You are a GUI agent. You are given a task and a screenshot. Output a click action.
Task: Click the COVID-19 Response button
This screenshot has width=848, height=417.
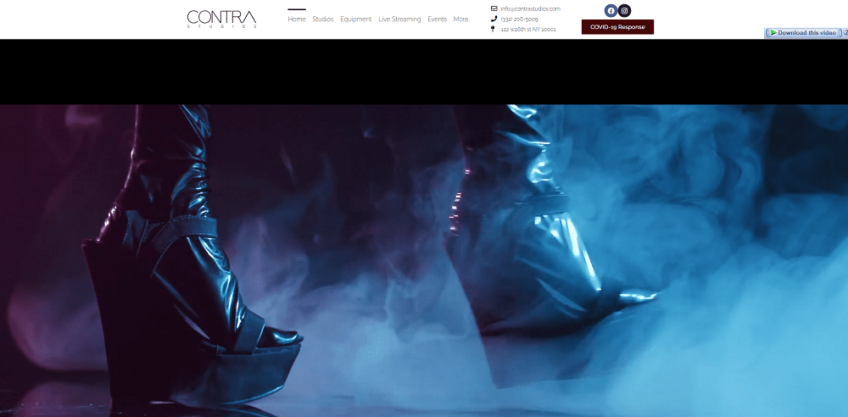tap(617, 27)
